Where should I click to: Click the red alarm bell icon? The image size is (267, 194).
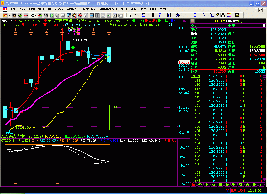(80, 15)
